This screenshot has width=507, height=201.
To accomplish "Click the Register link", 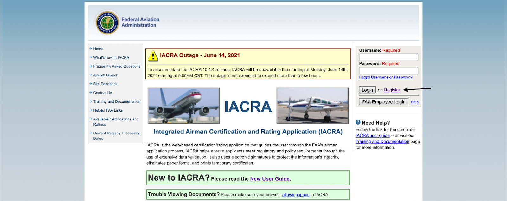I will [x=392, y=90].
